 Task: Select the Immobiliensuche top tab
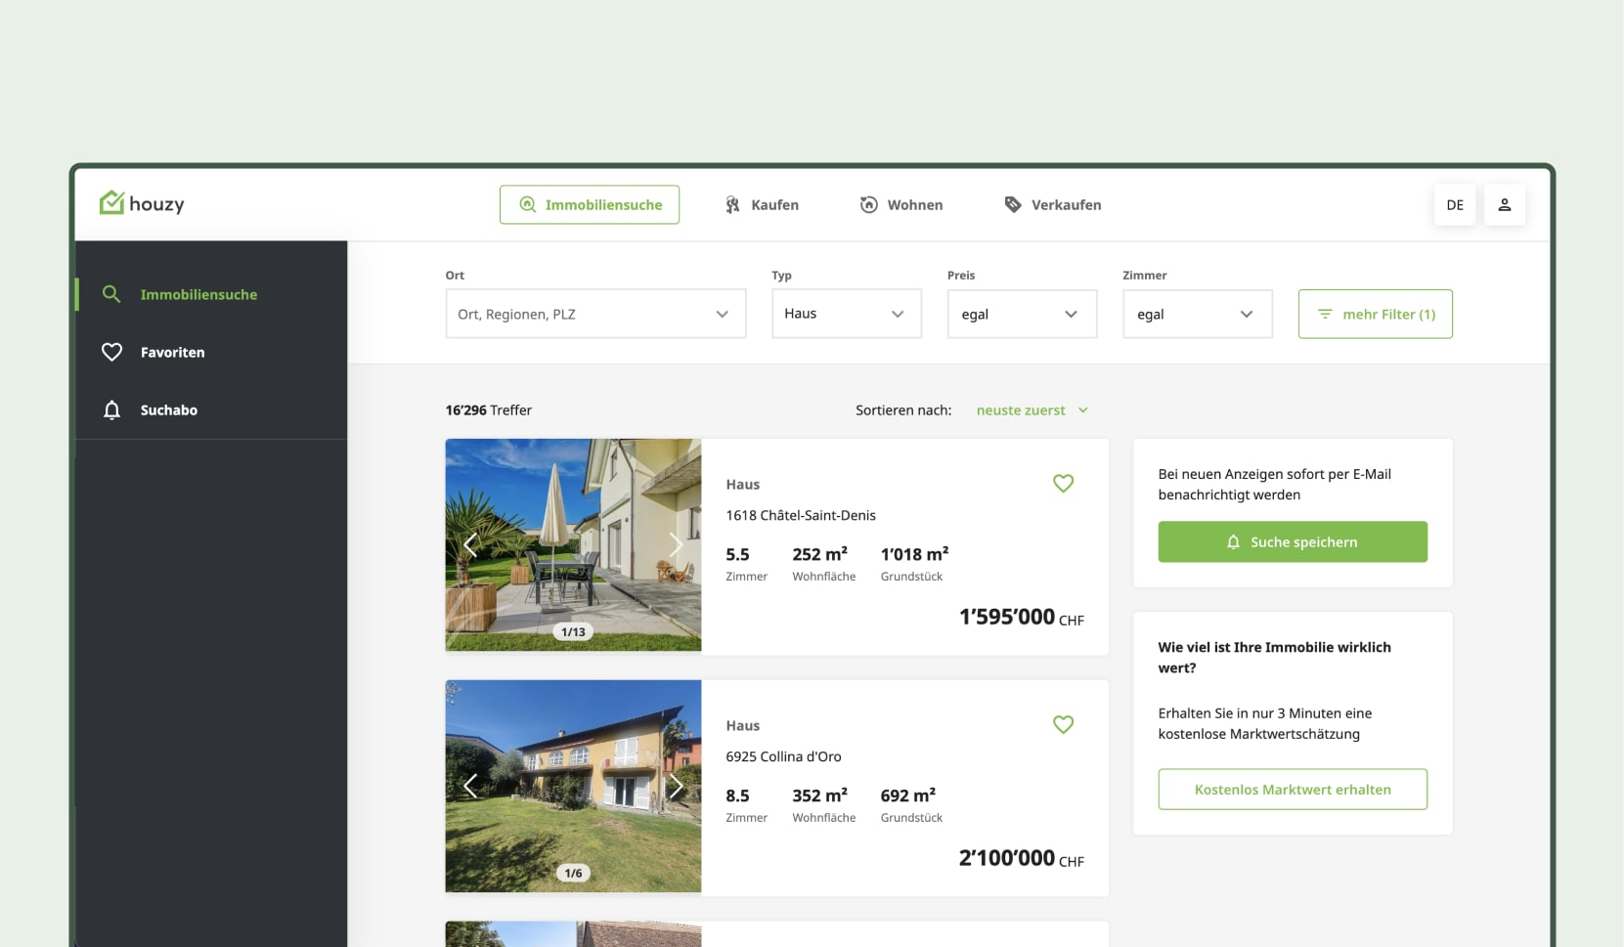pyautogui.click(x=590, y=204)
